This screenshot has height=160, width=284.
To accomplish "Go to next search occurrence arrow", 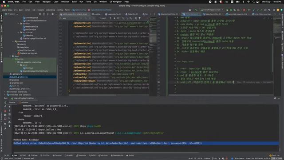I will click(x=114, y=18).
